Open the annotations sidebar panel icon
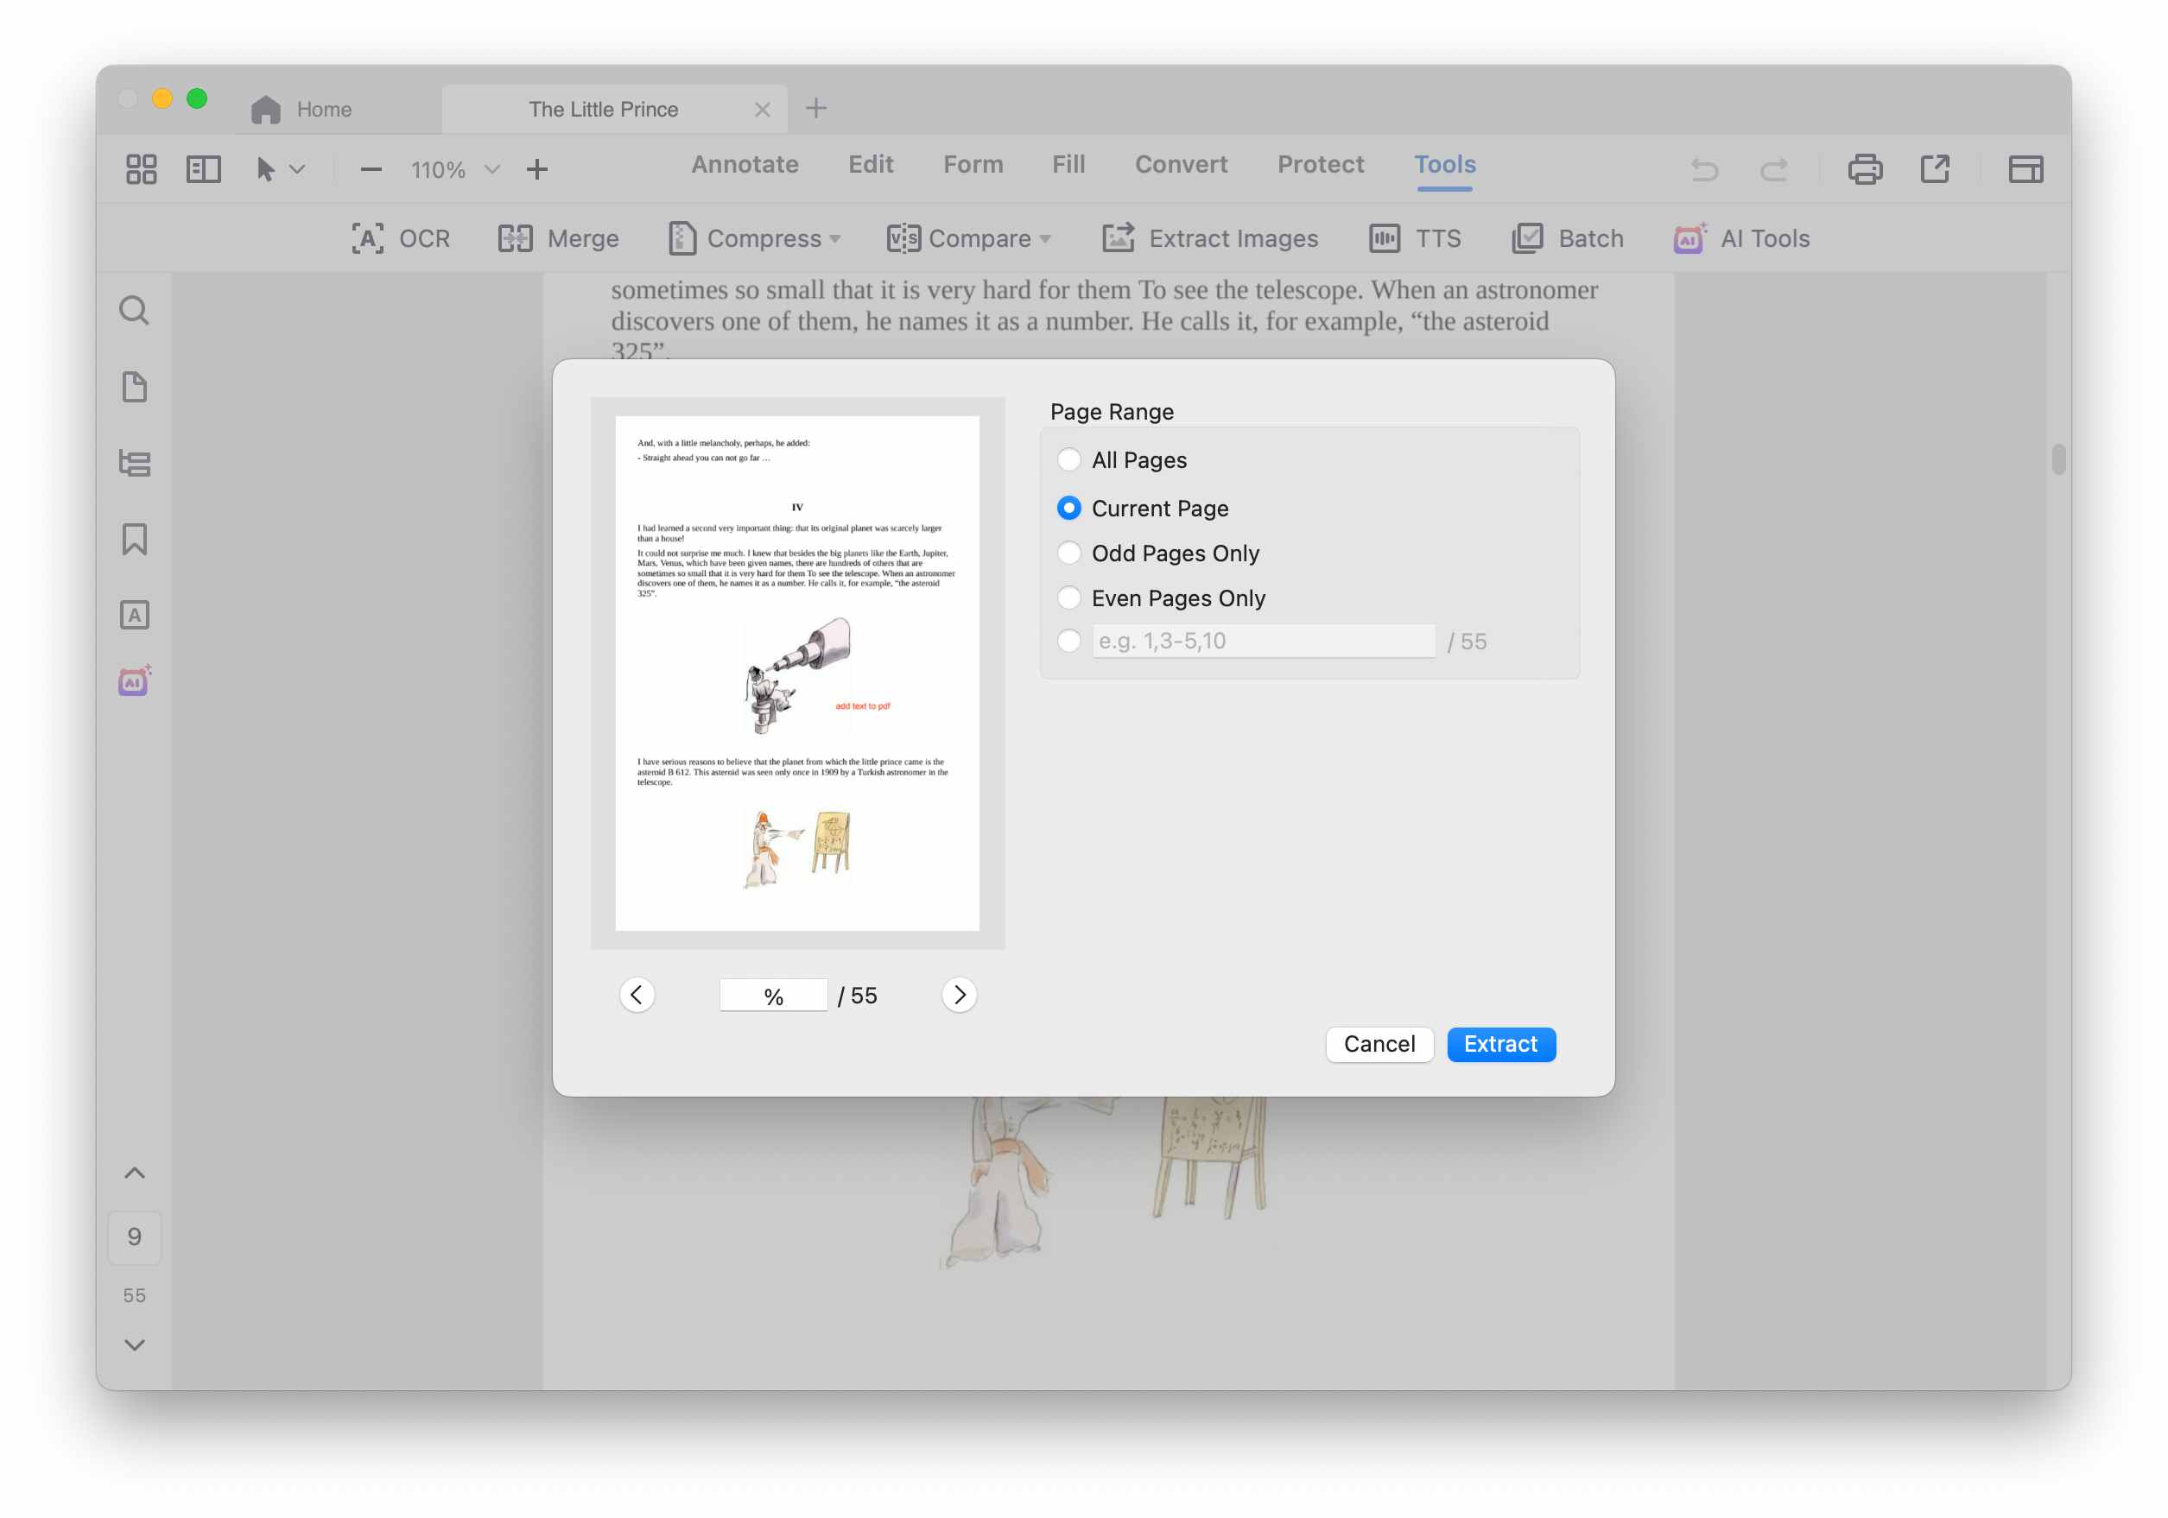2168x1518 pixels. pyautogui.click(x=134, y=616)
